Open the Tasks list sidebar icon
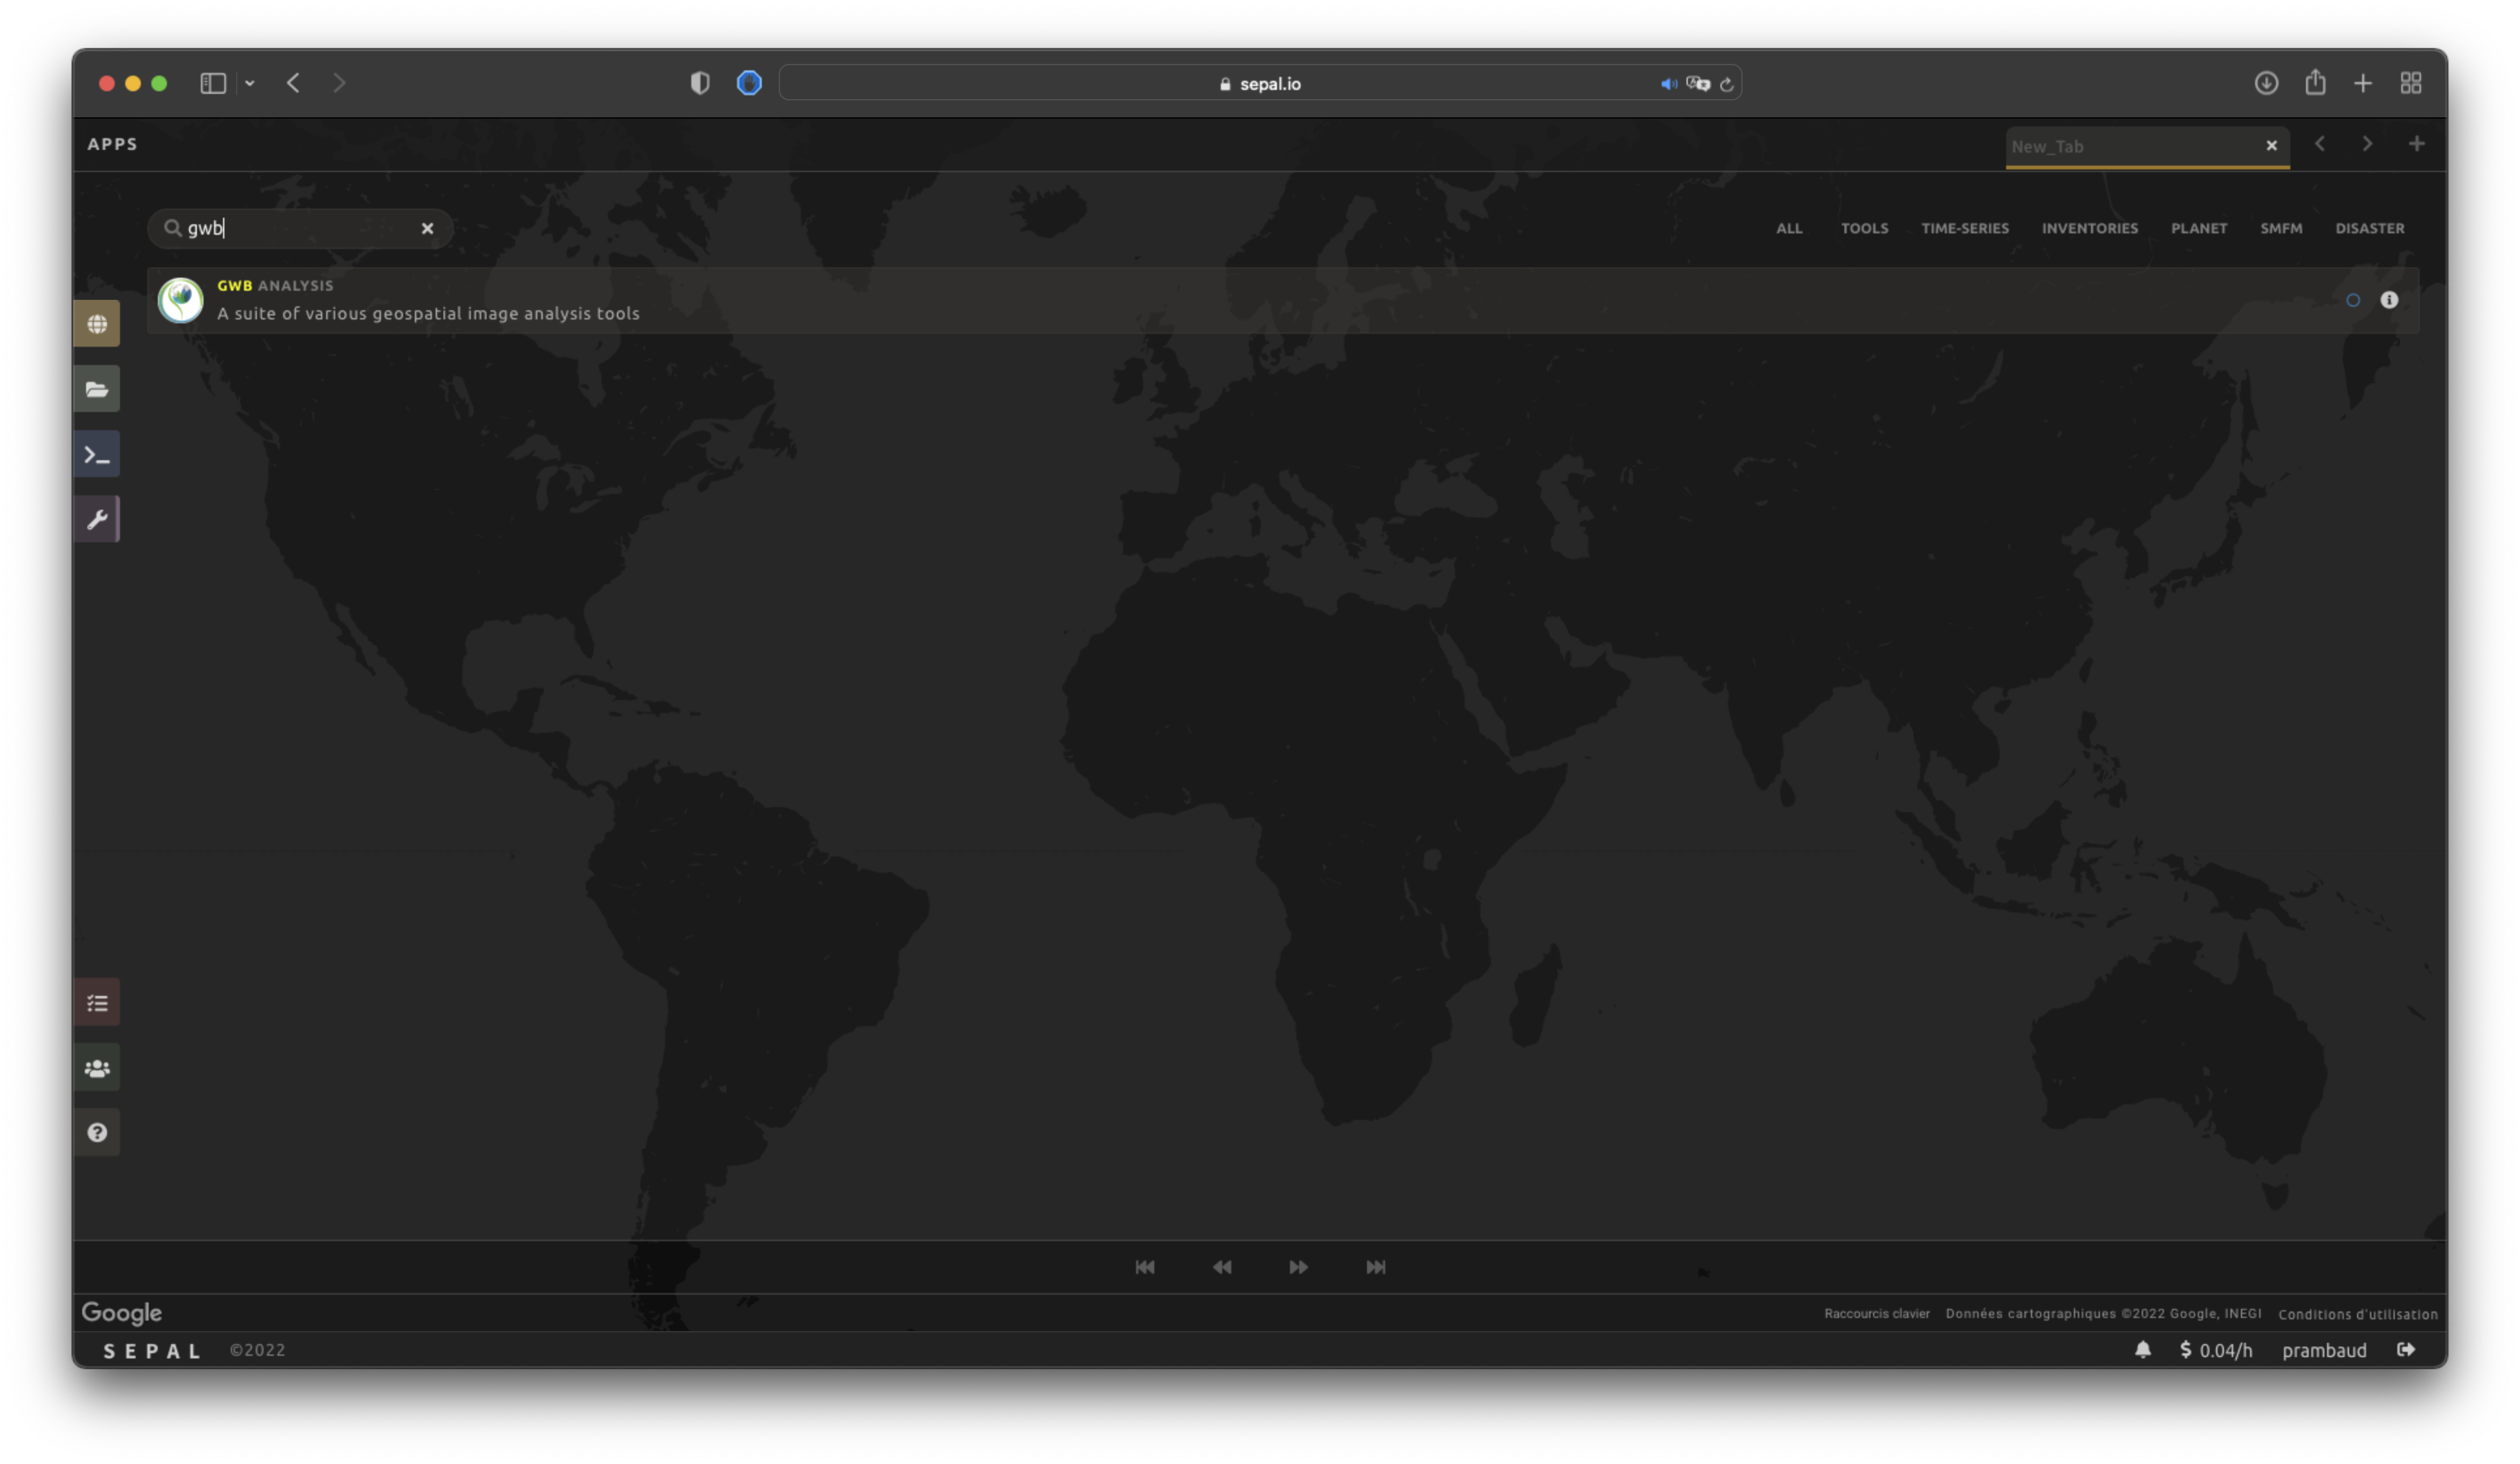This screenshot has width=2520, height=1464. [x=97, y=1003]
